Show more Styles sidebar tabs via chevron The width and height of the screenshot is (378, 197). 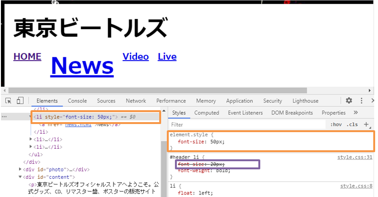356,113
